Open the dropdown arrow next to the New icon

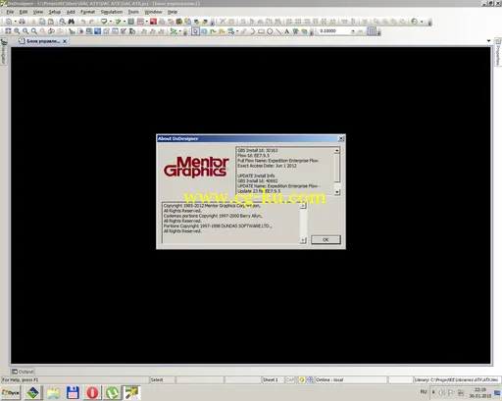pos(15,22)
